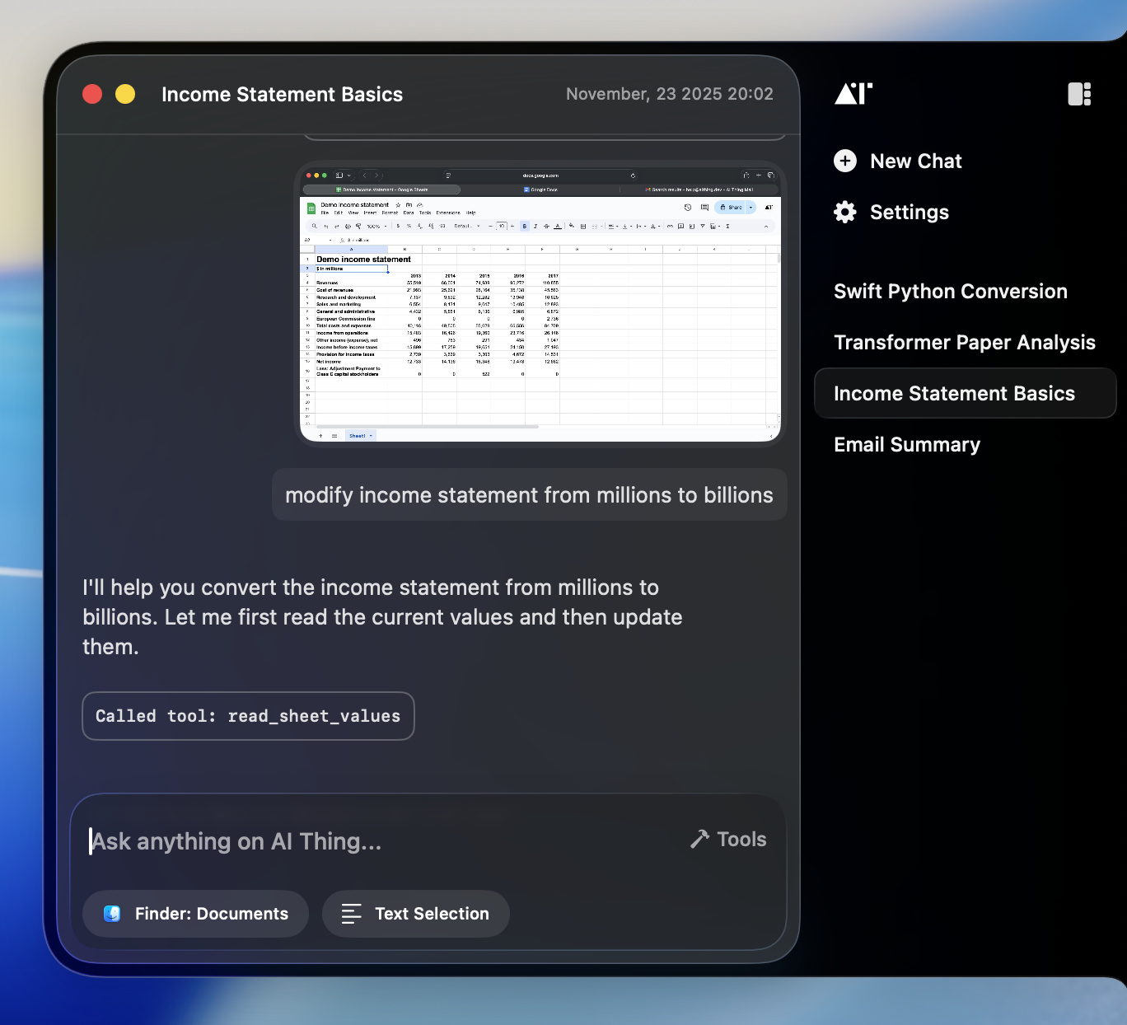The width and height of the screenshot is (1127, 1025).
Task: Click the November, 23 2025 20:02 timestamp
Action: 670,94
